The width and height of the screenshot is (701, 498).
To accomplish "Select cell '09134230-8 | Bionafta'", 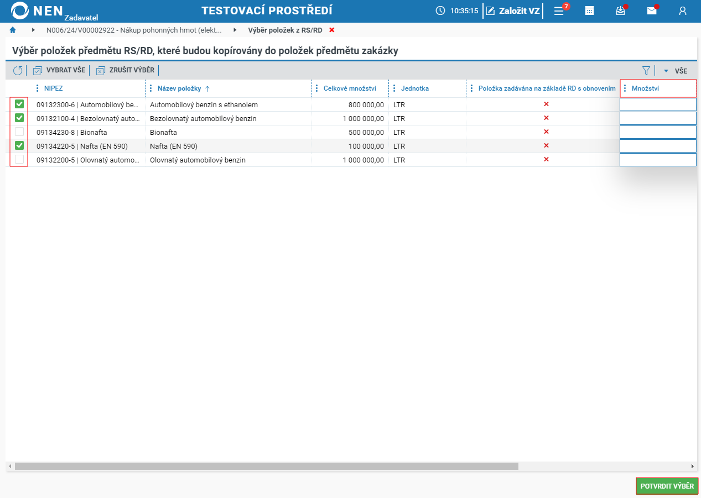I will [87, 132].
